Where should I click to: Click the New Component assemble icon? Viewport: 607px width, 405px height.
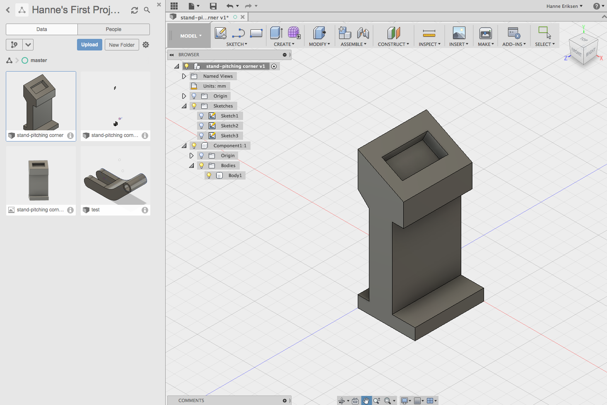(x=345, y=33)
